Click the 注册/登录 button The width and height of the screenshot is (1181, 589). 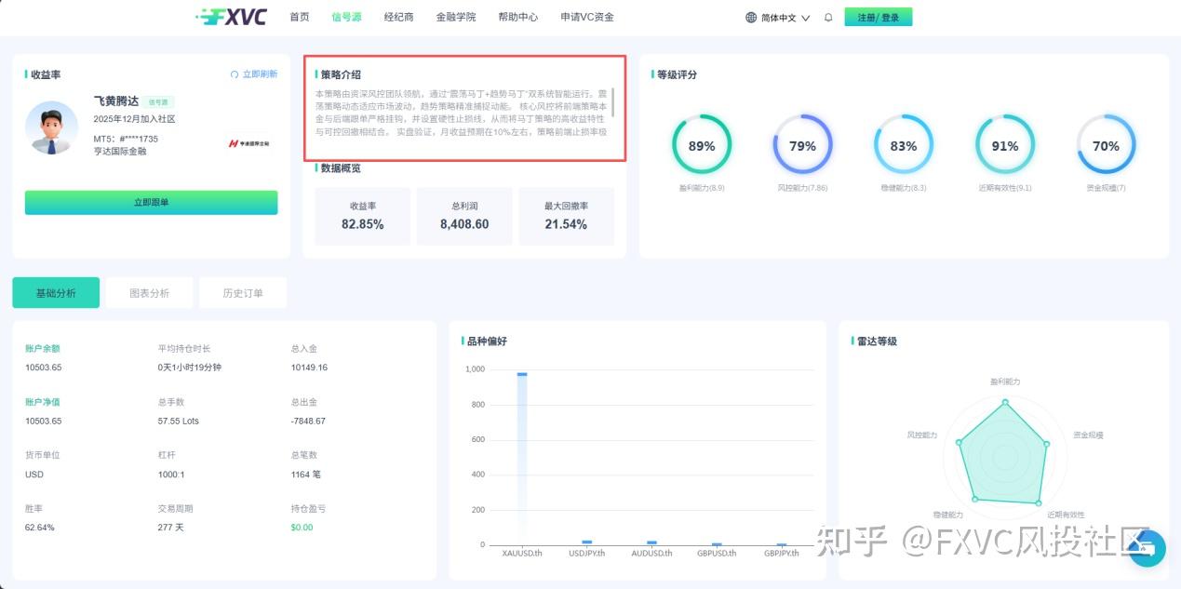coord(878,17)
